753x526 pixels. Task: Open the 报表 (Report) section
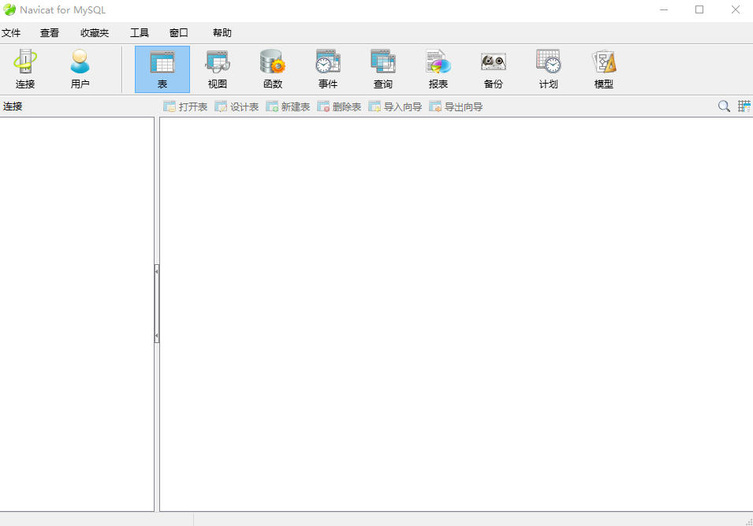coord(438,69)
